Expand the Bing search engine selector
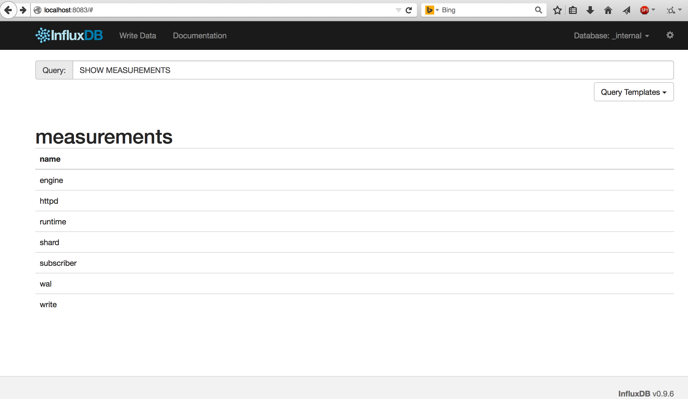The width and height of the screenshot is (688, 399). click(x=432, y=10)
